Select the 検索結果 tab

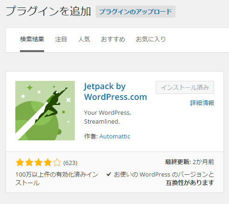tap(32, 39)
